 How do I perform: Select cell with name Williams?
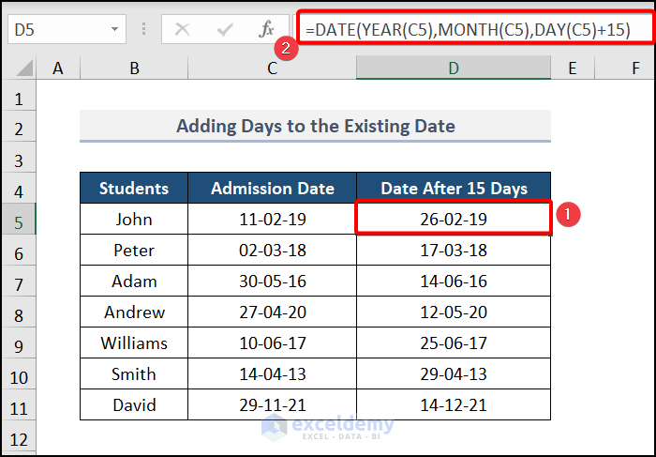click(x=134, y=343)
